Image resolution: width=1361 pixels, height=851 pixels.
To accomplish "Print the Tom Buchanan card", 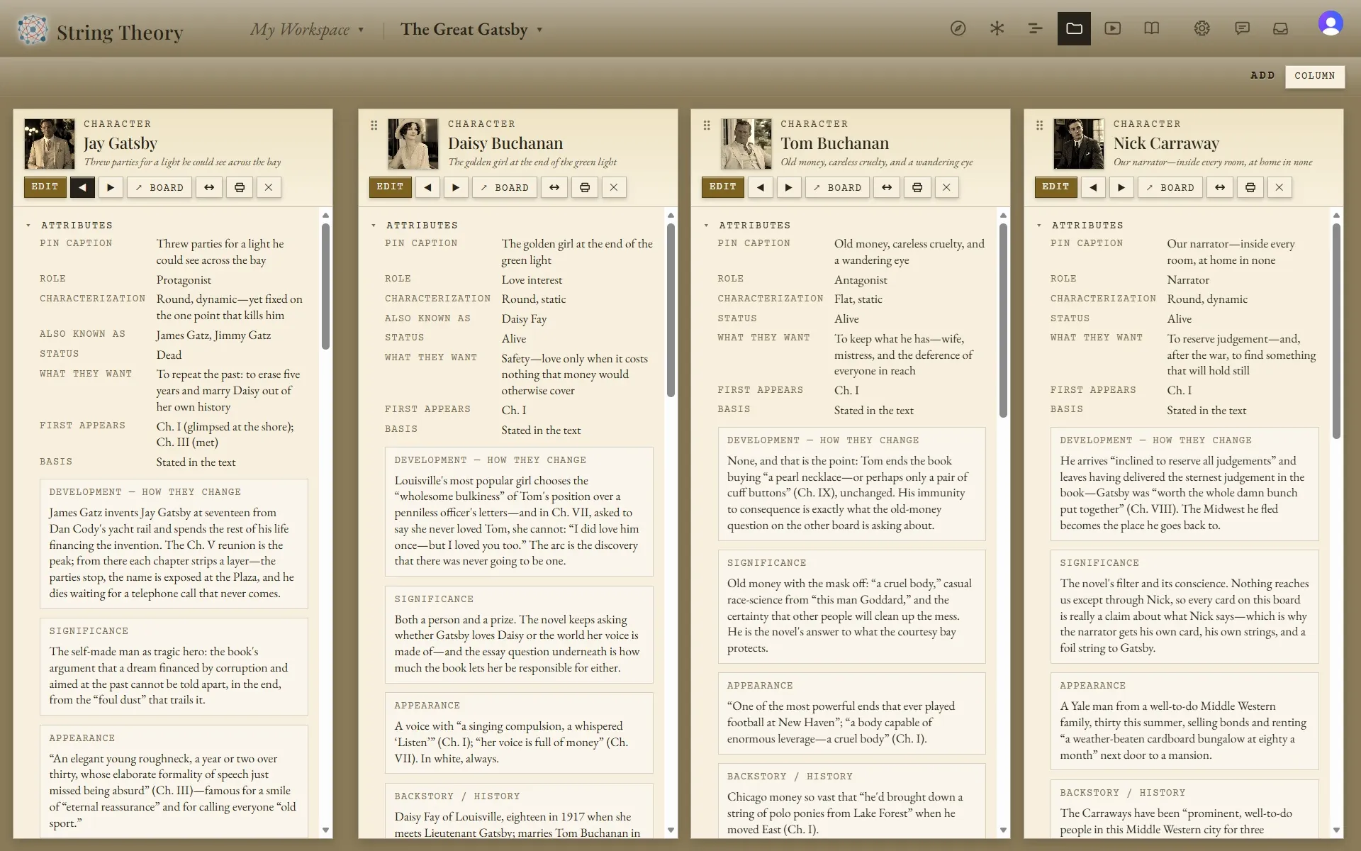I will [x=917, y=187].
